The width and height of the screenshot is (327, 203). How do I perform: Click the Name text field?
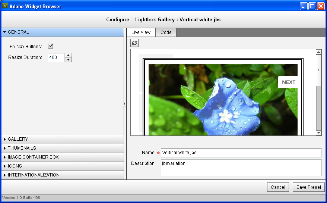click(x=241, y=153)
